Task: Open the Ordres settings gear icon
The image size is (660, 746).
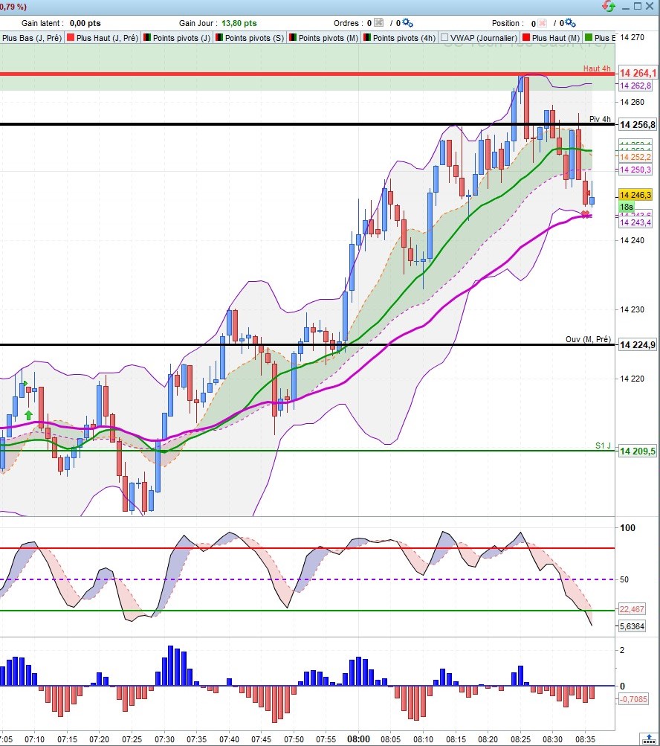Action: [407, 23]
